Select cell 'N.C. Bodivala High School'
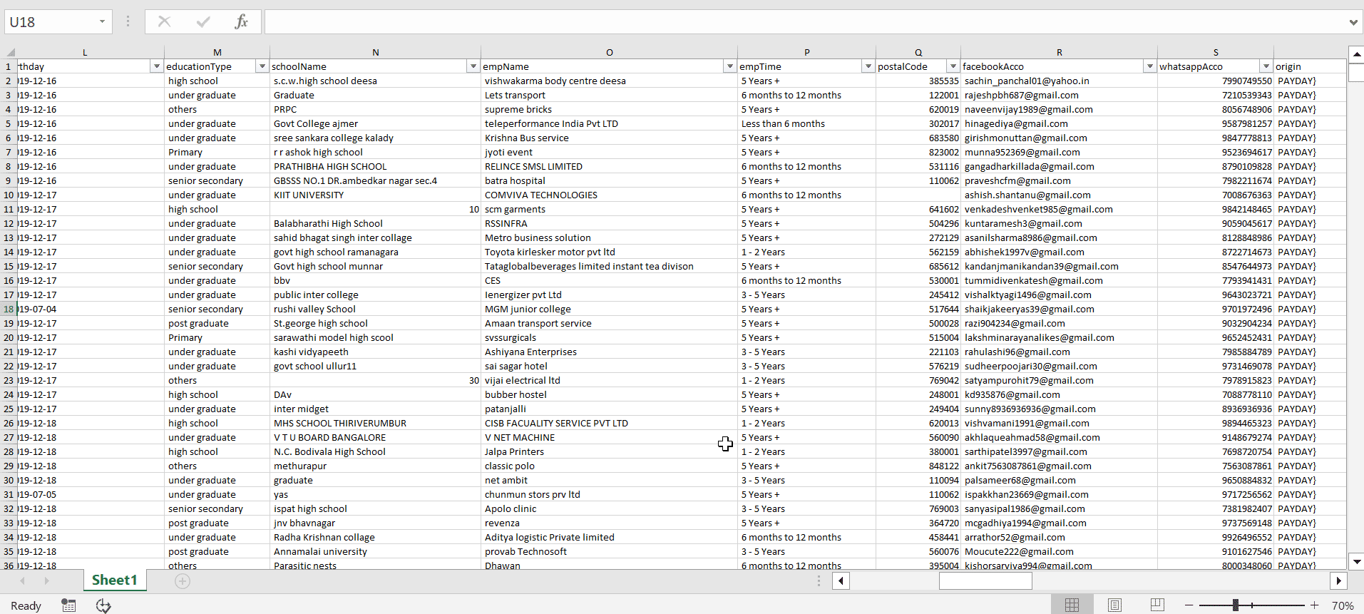The height and width of the screenshot is (614, 1364). [375, 451]
